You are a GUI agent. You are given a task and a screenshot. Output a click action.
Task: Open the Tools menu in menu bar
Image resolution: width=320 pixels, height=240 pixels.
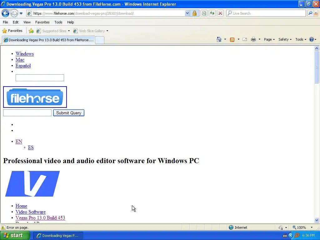[58, 22]
